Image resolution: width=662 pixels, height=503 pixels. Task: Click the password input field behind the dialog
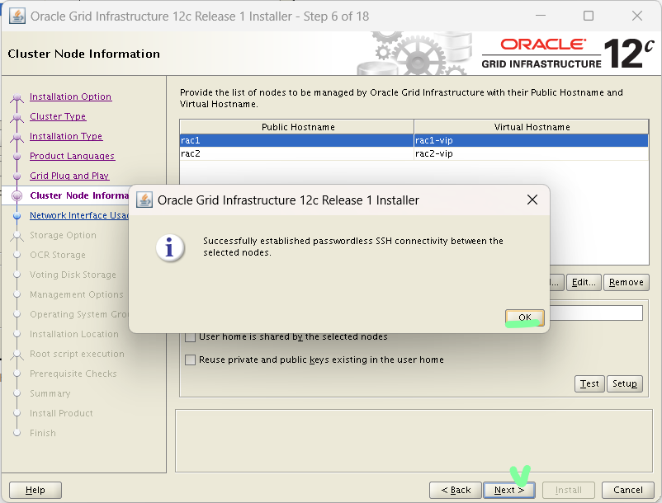(596, 313)
